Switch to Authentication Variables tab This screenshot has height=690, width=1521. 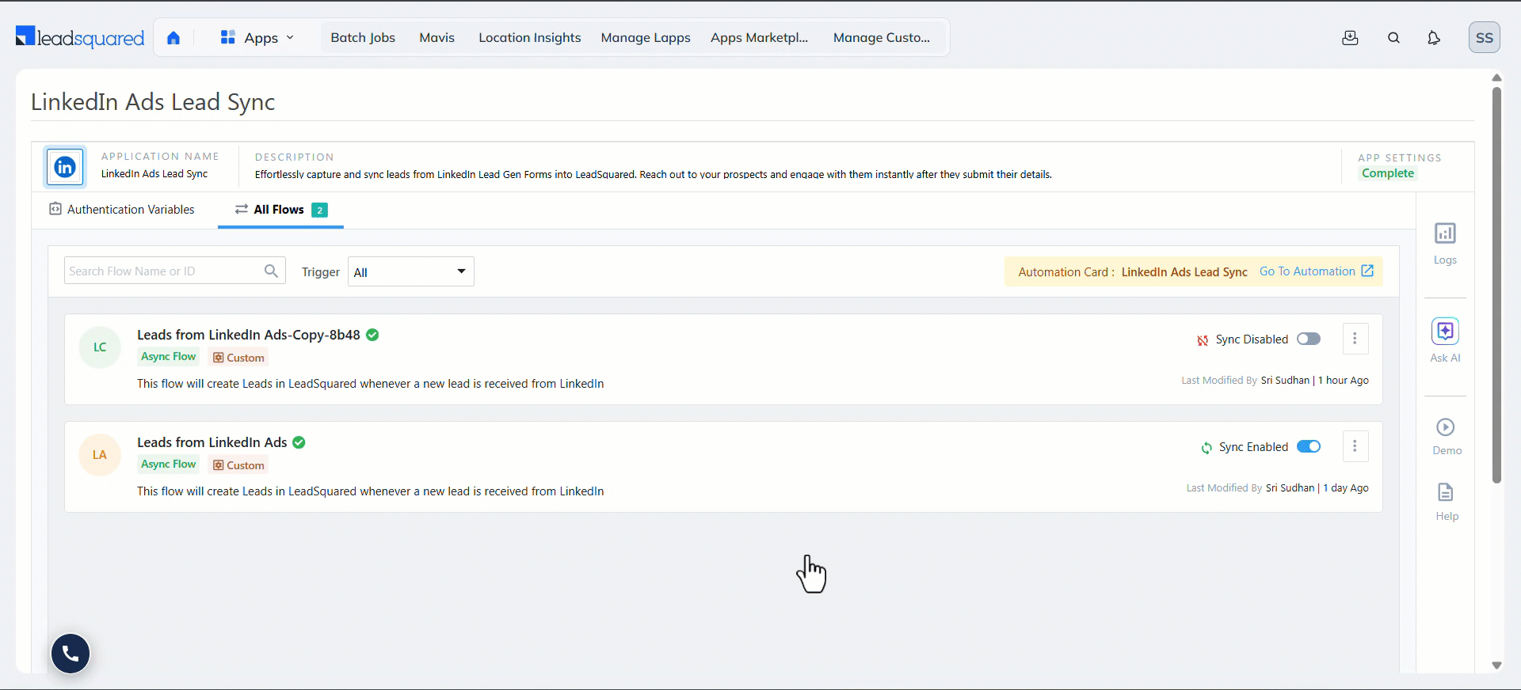click(122, 210)
